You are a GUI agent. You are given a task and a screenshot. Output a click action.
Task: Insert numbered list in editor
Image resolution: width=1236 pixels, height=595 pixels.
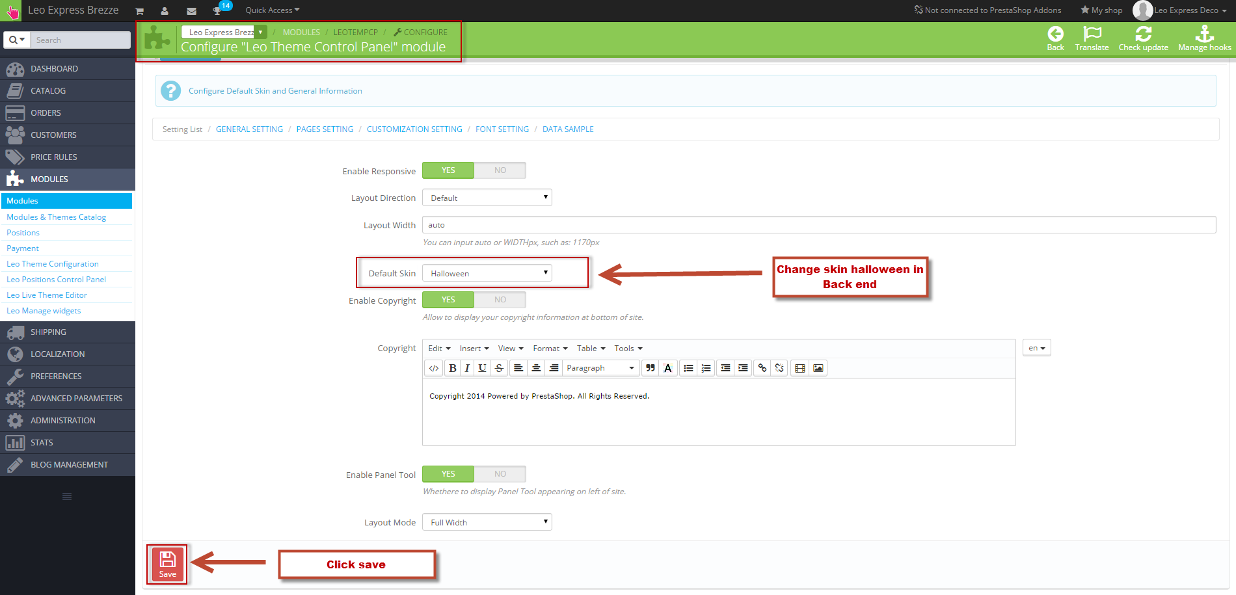[x=706, y=368]
